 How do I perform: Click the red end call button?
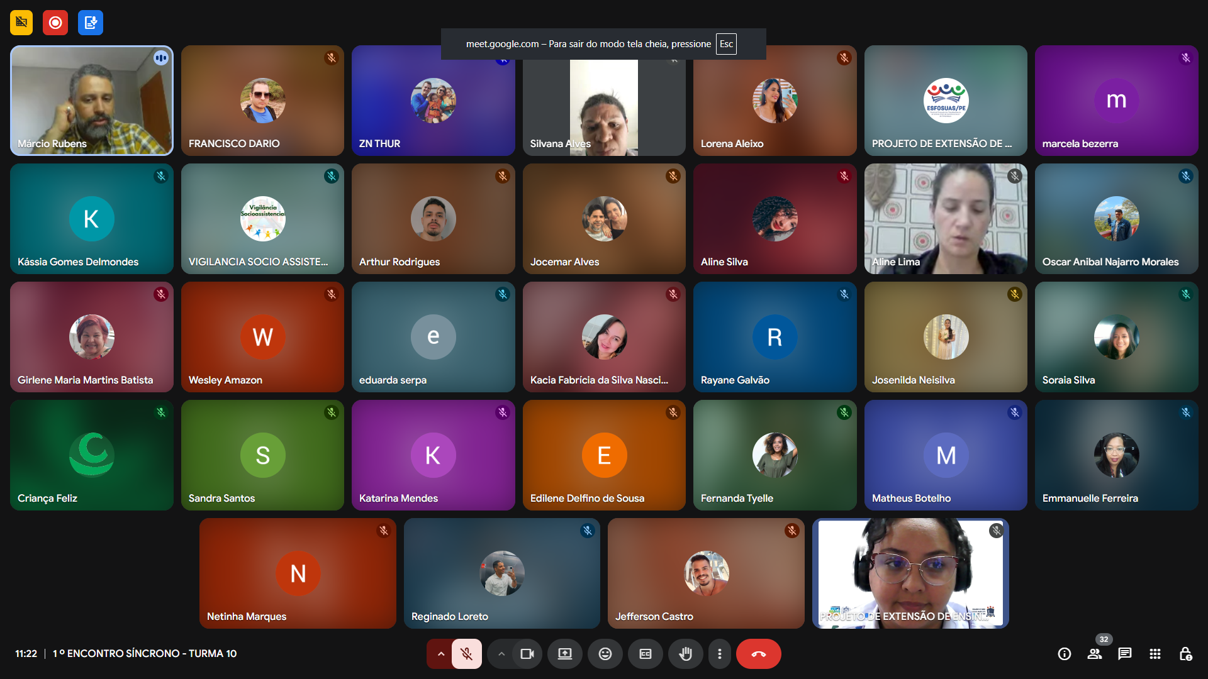click(759, 654)
